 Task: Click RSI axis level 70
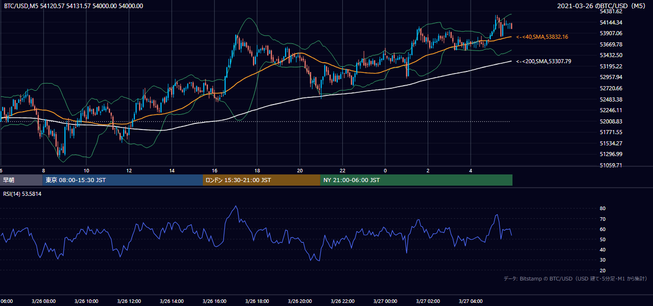[603, 219]
